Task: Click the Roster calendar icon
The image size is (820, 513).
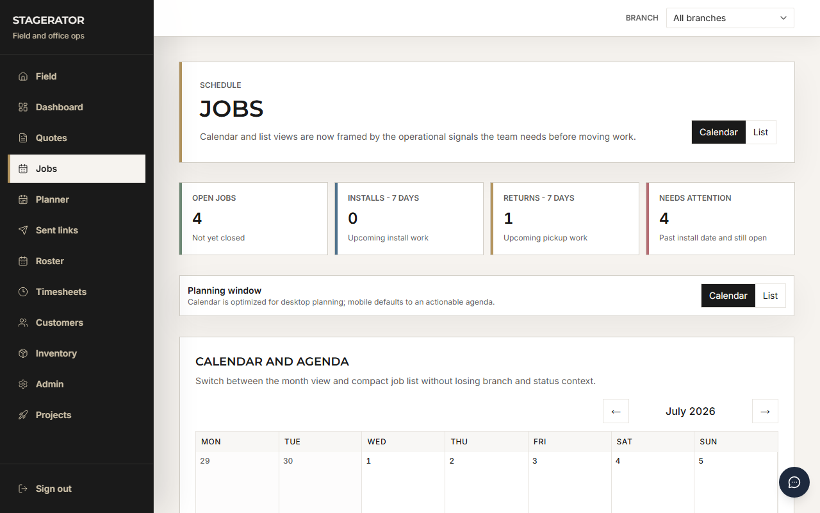Action: click(23, 261)
